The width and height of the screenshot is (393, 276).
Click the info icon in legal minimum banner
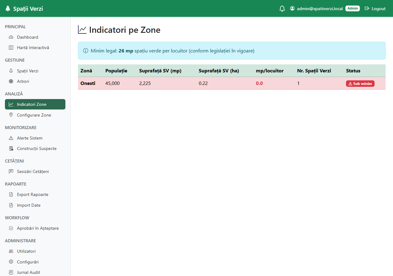(86, 51)
